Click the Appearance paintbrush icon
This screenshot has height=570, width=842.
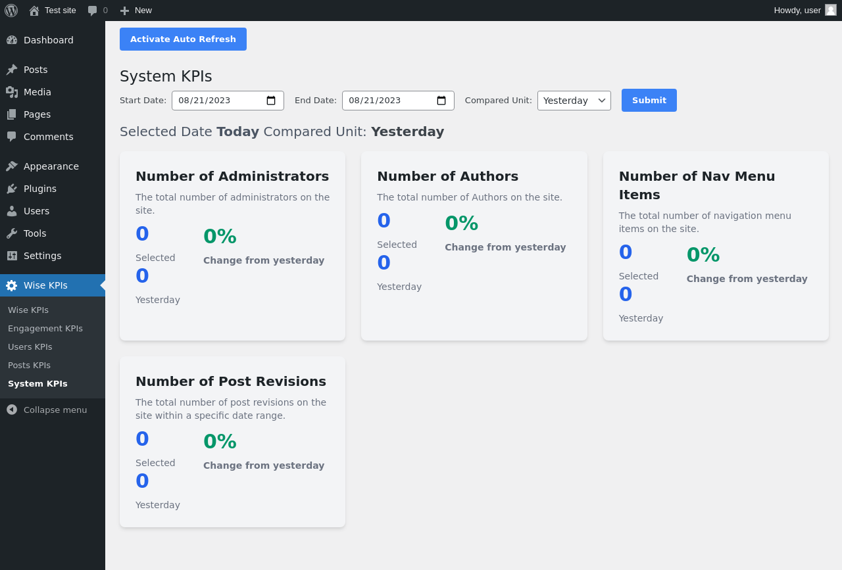pyautogui.click(x=12, y=166)
